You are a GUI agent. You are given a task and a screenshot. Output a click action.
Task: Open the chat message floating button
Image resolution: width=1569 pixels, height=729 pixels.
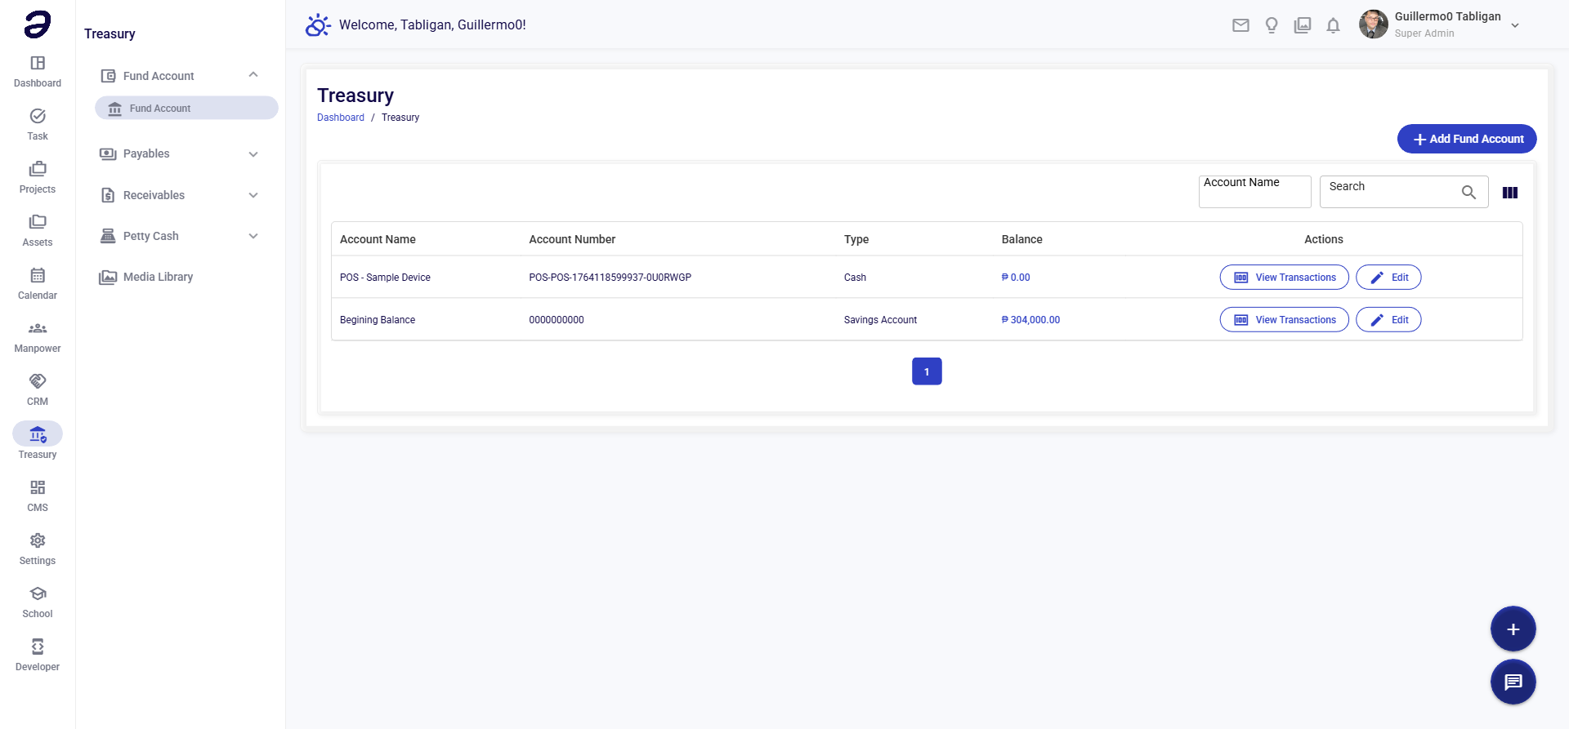1513,682
